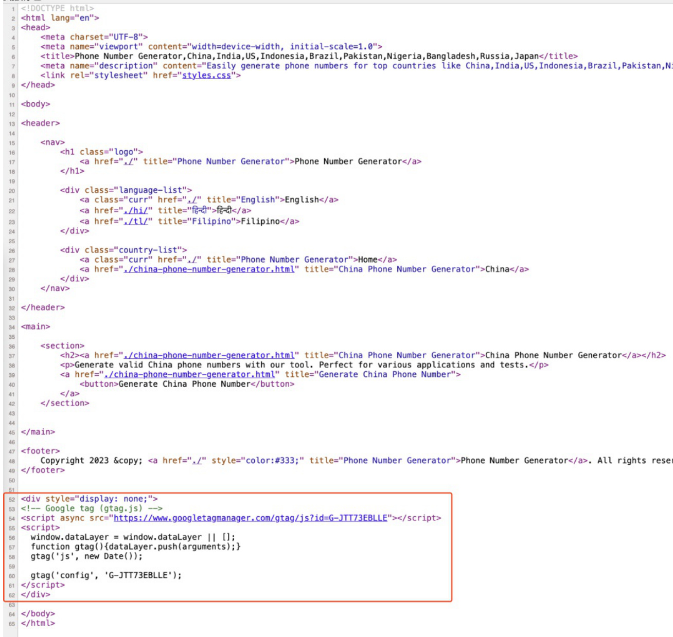Click the Google tag (gtag.js) comment
This screenshot has height=637, width=673.
pos(92,508)
